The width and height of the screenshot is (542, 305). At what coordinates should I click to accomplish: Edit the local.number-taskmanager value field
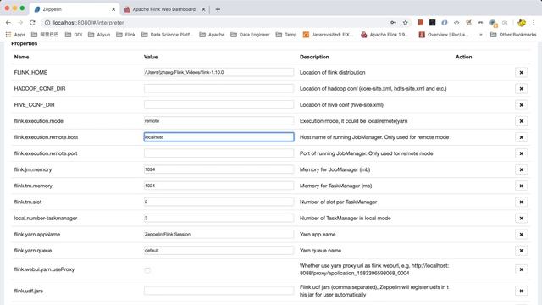pos(218,219)
